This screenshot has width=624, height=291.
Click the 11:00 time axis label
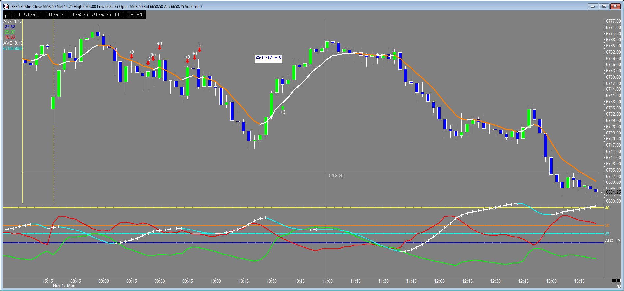pyautogui.click(x=327, y=281)
